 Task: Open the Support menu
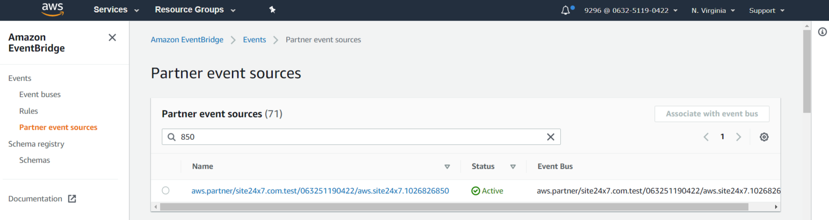tap(766, 11)
